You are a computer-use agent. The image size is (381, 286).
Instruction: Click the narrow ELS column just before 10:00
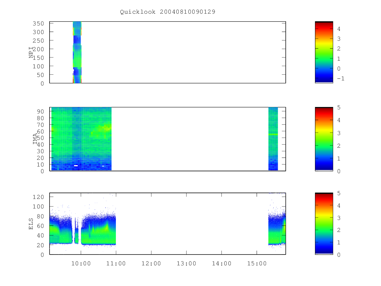[x=77, y=230]
